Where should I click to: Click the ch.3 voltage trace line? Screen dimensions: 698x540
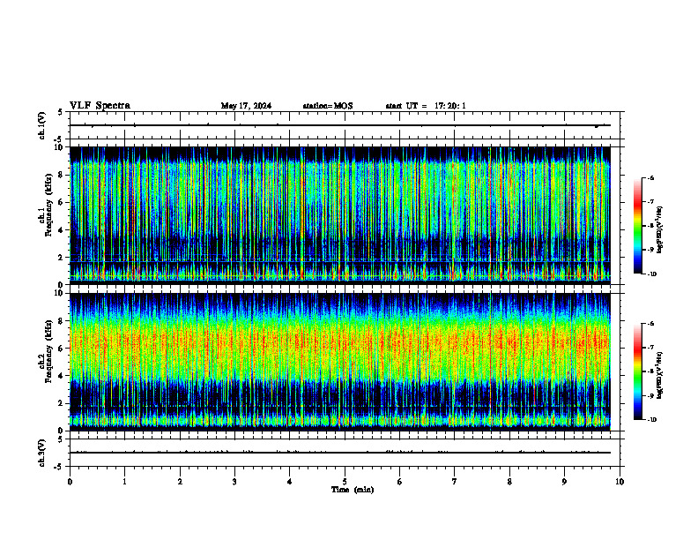click(x=340, y=453)
